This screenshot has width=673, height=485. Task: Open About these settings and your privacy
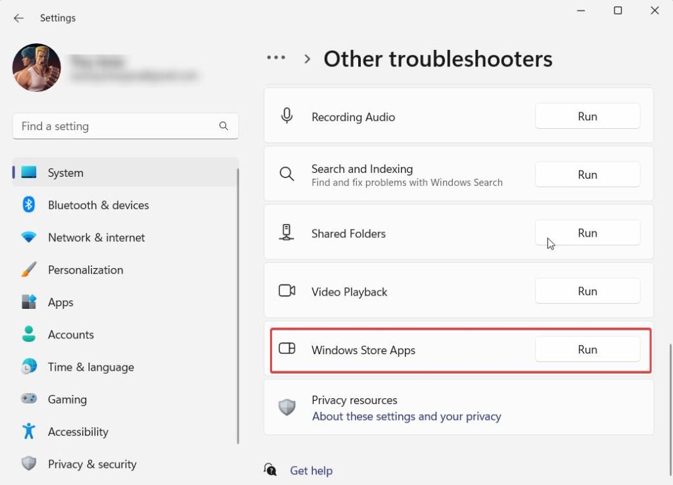point(406,417)
